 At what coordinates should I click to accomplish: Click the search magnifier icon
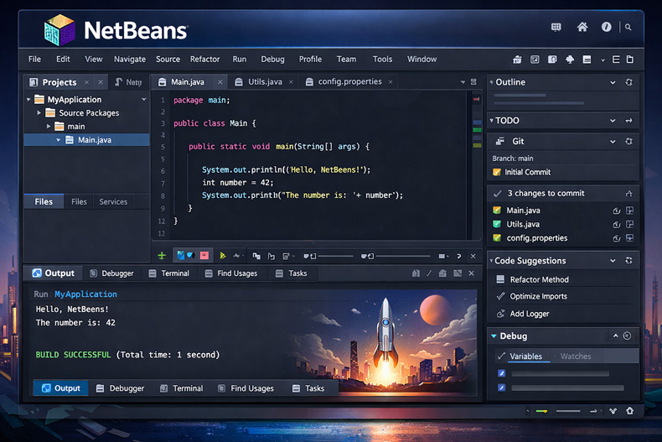pyautogui.click(x=628, y=27)
